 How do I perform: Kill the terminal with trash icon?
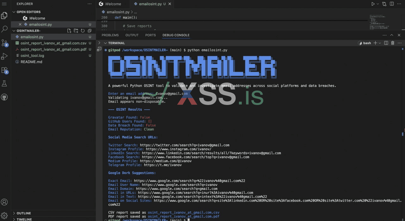point(393,43)
